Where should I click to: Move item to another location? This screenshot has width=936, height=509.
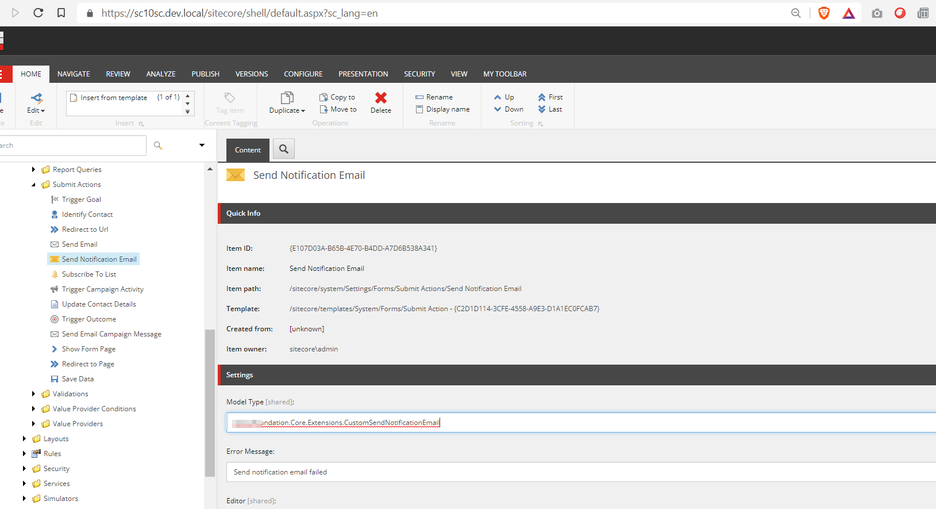point(338,109)
